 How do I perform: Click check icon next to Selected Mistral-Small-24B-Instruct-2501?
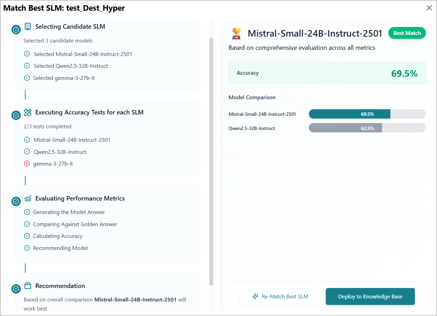tap(27, 54)
